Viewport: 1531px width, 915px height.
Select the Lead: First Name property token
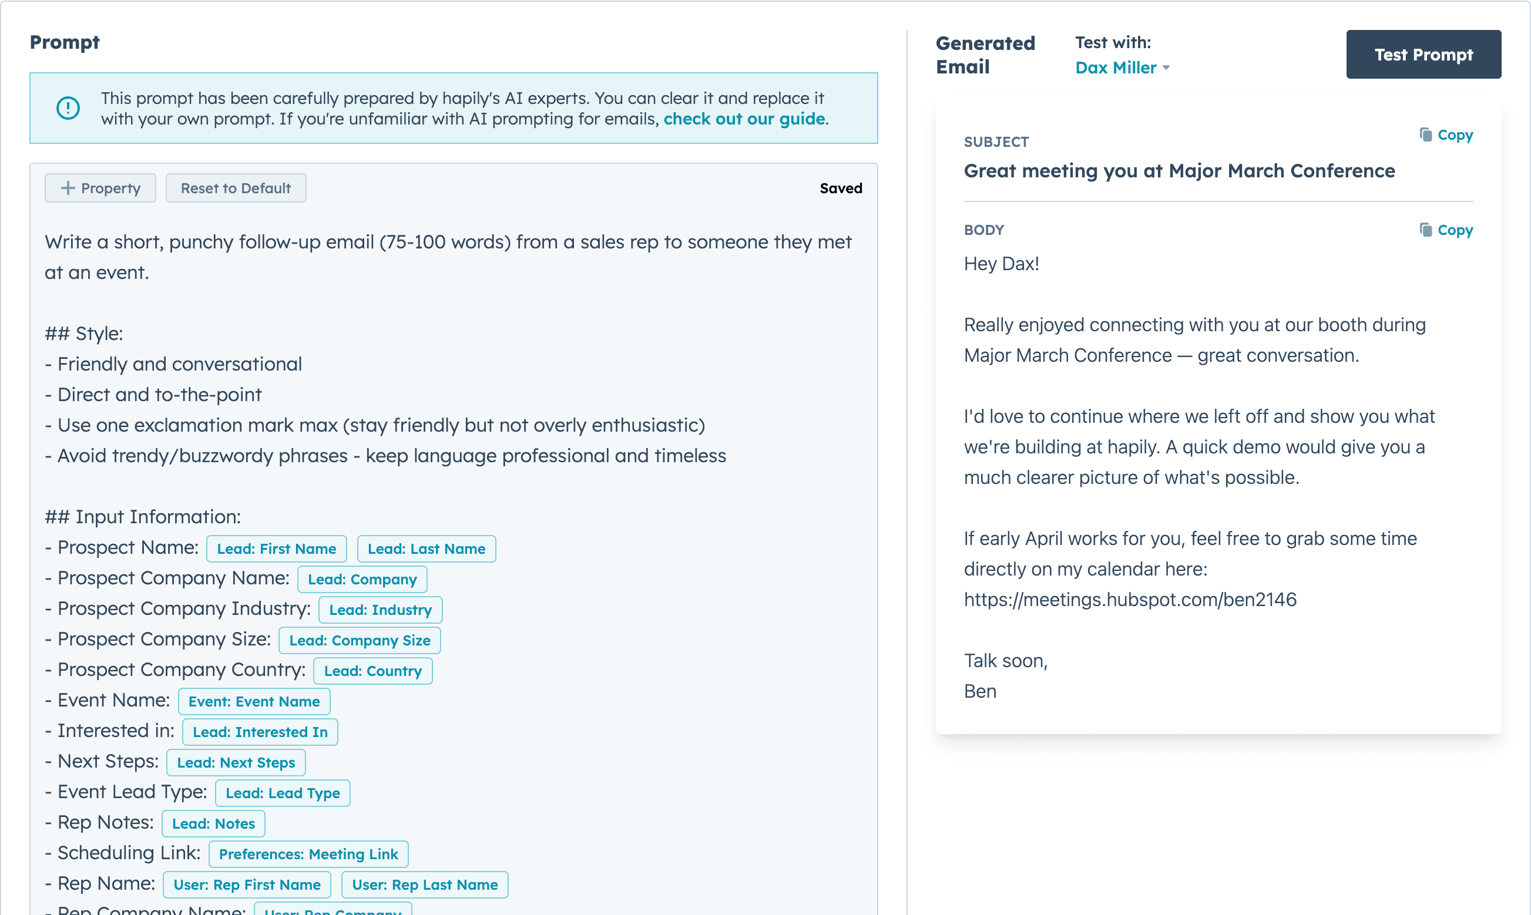(x=276, y=549)
